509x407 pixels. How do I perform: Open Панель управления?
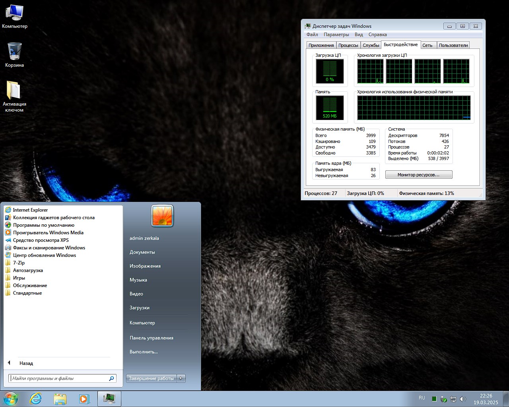[152, 338]
